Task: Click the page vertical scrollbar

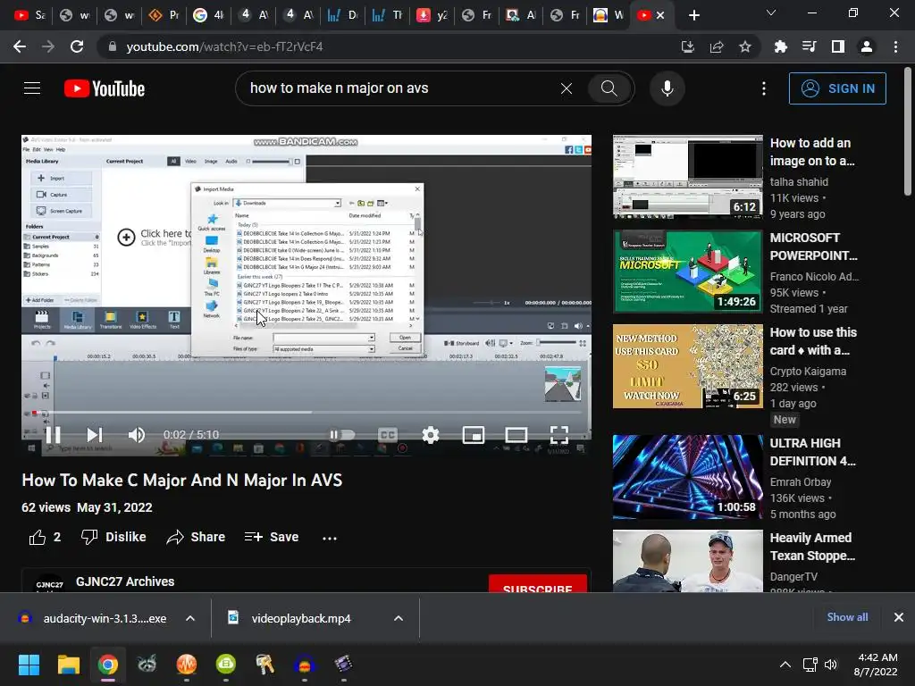Action: [908, 130]
